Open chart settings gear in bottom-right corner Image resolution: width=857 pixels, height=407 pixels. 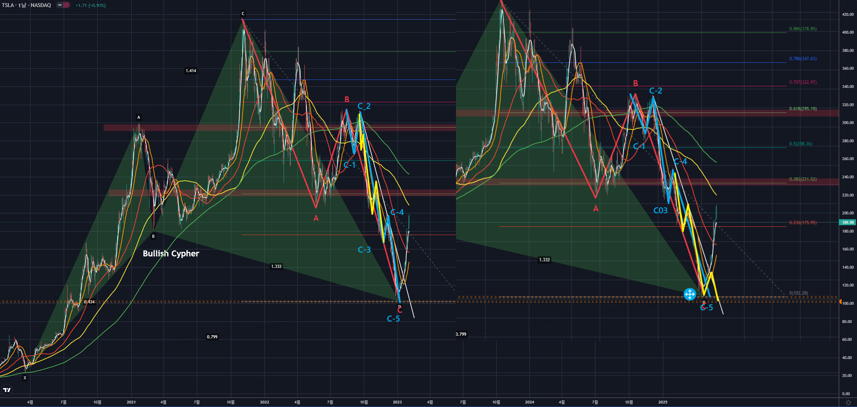(848, 402)
